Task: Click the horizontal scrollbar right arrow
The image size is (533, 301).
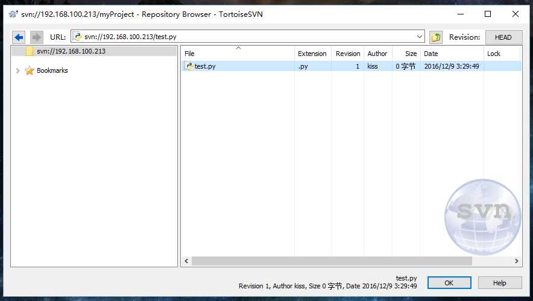Action: pyautogui.click(x=516, y=261)
